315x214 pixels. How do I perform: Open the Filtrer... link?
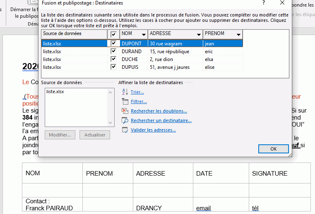[139, 101]
